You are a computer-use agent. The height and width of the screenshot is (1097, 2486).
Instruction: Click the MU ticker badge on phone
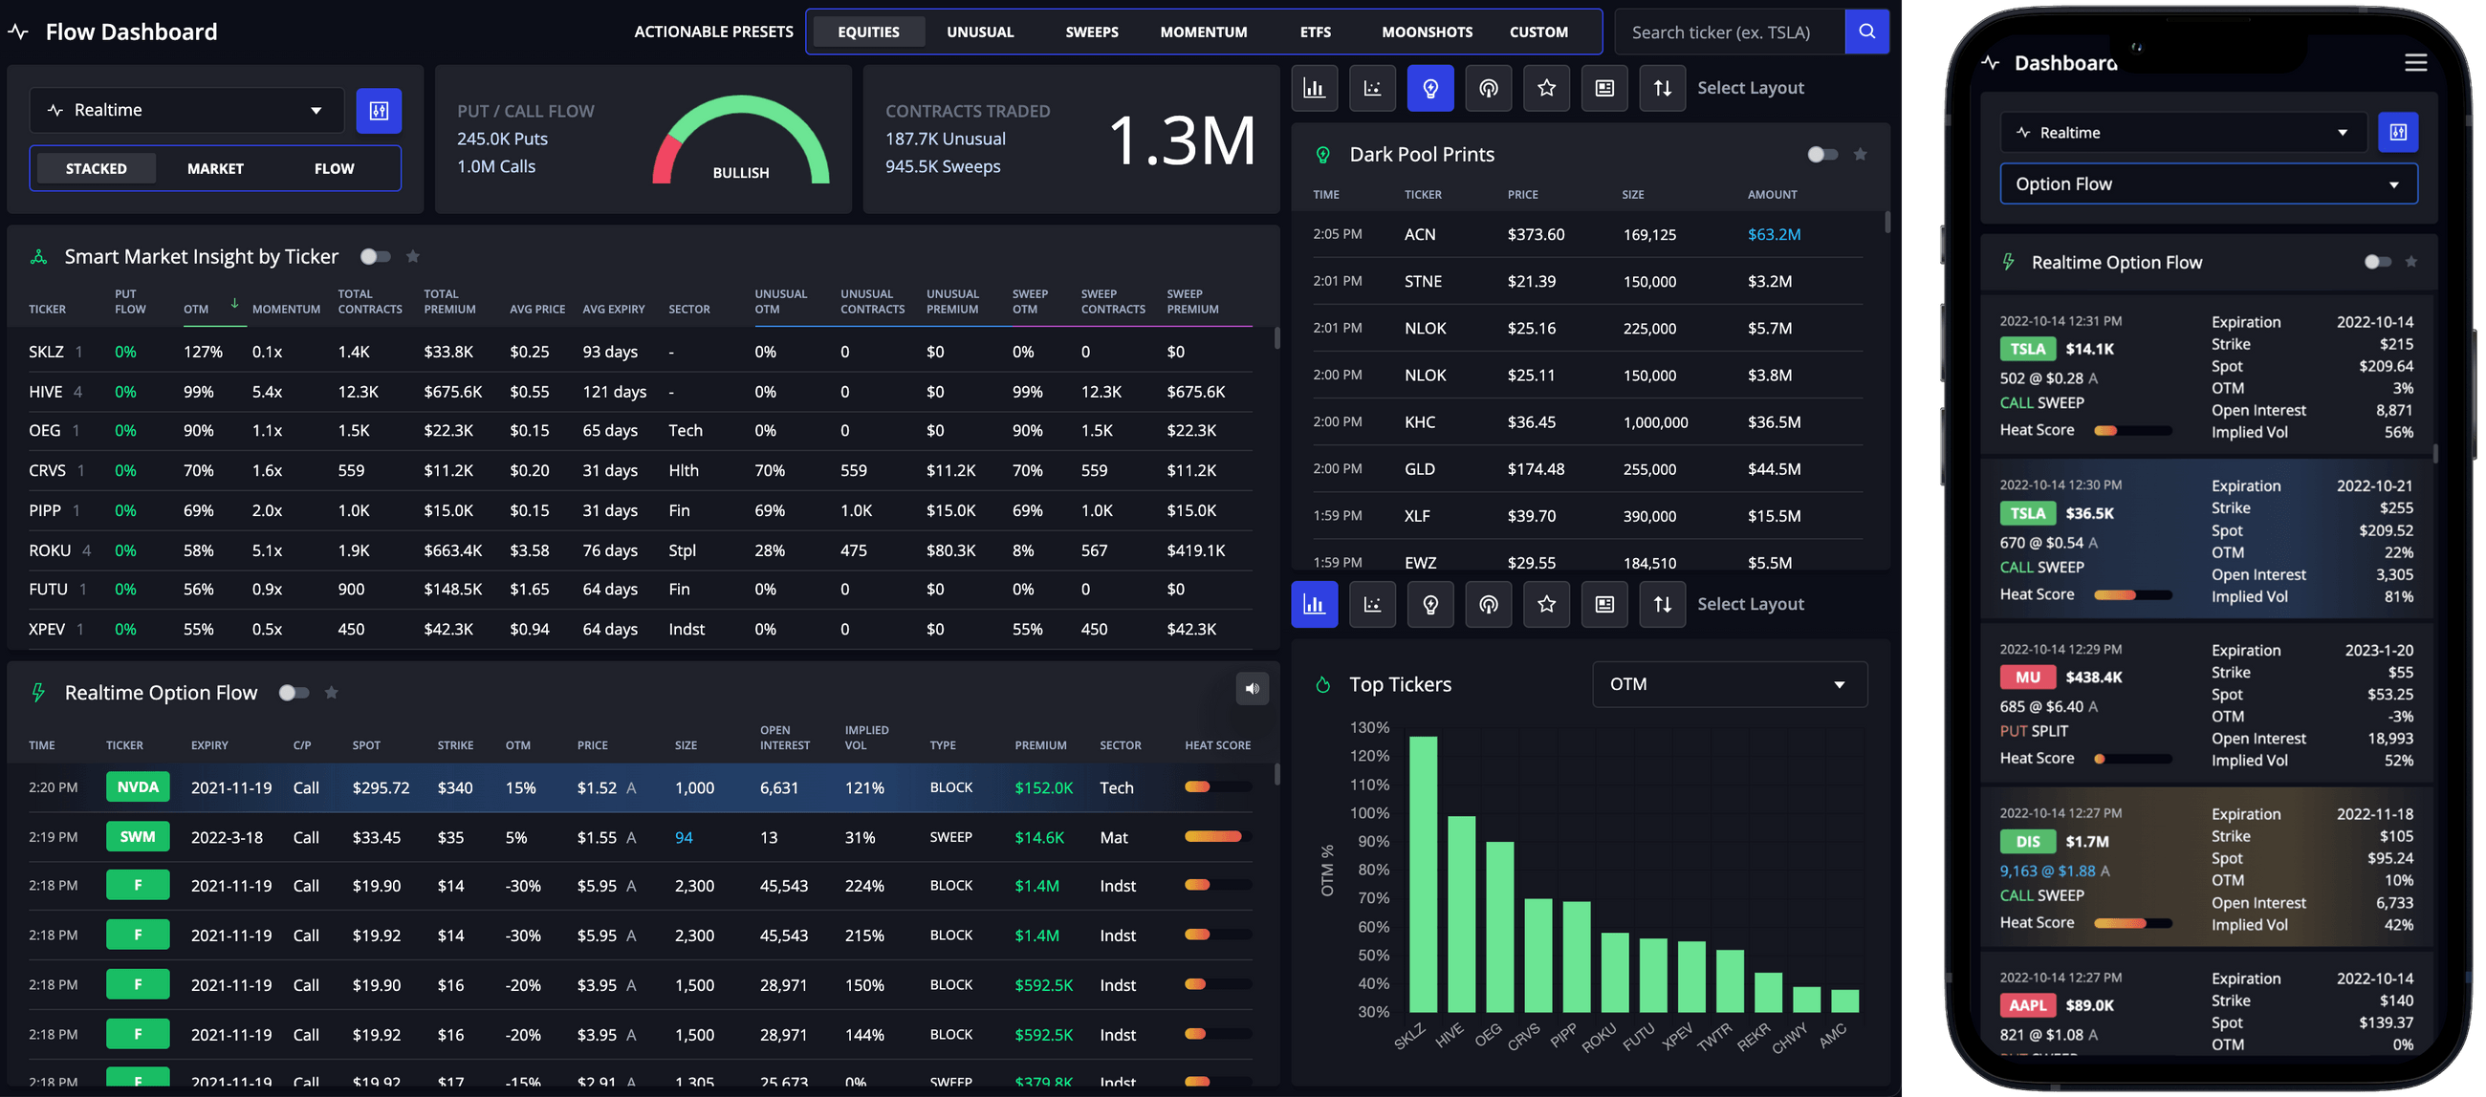coord(2027,678)
